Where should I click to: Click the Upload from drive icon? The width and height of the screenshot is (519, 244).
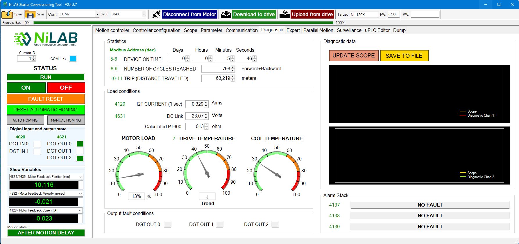(284, 14)
